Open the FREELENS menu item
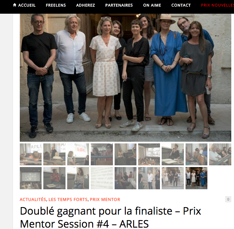 click(56, 5)
